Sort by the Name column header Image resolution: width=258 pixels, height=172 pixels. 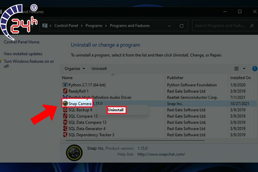[67, 78]
